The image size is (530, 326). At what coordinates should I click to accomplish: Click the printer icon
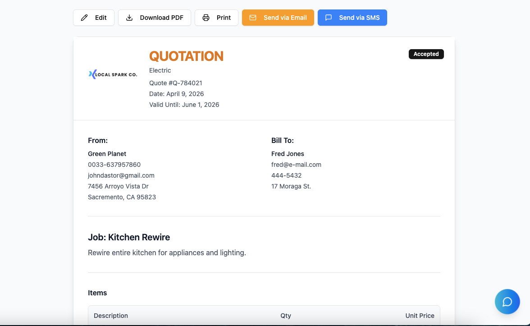(x=206, y=18)
